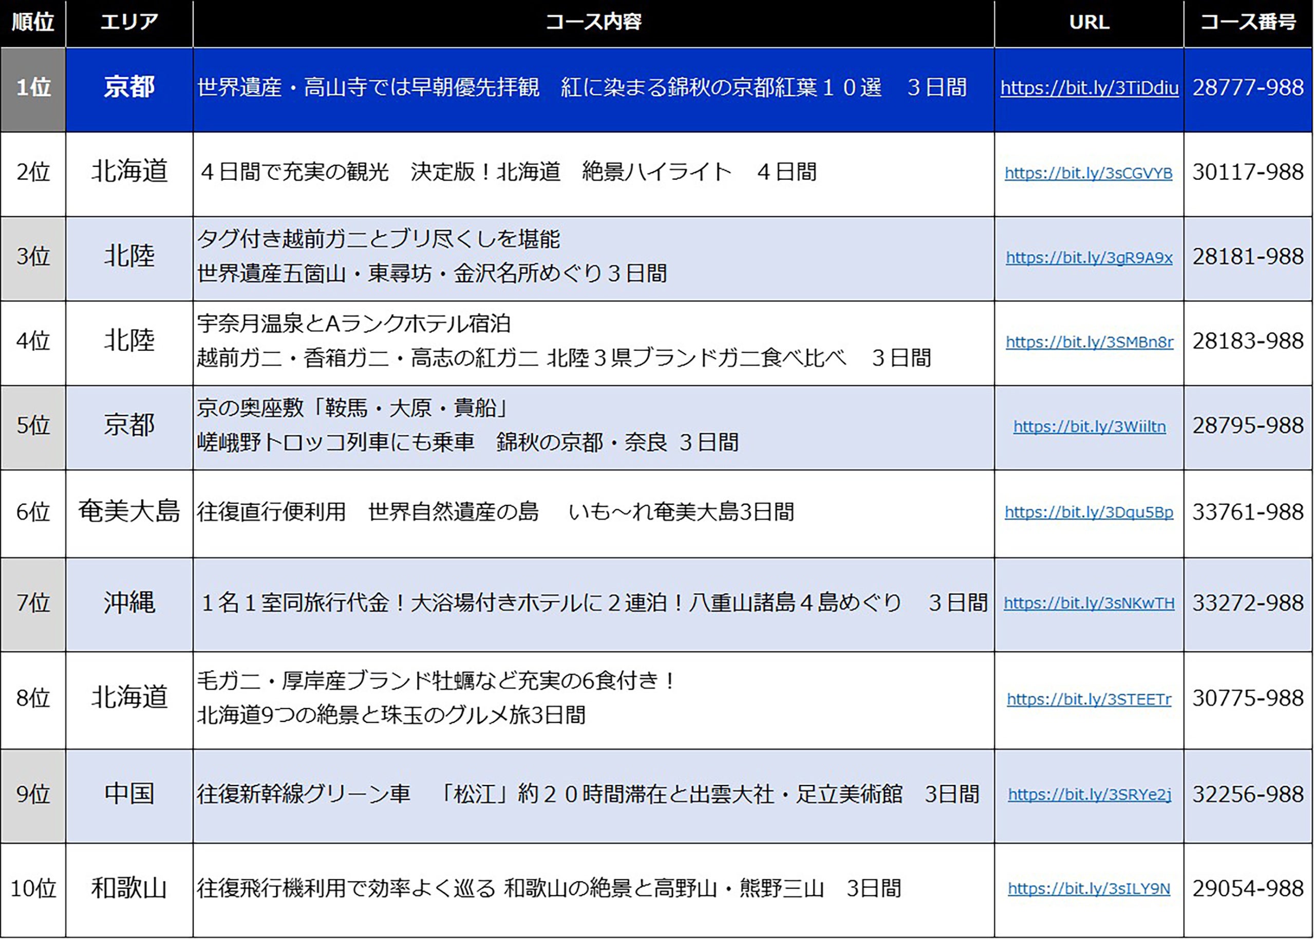Click the 1位 rank cell

pyautogui.click(x=33, y=88)
